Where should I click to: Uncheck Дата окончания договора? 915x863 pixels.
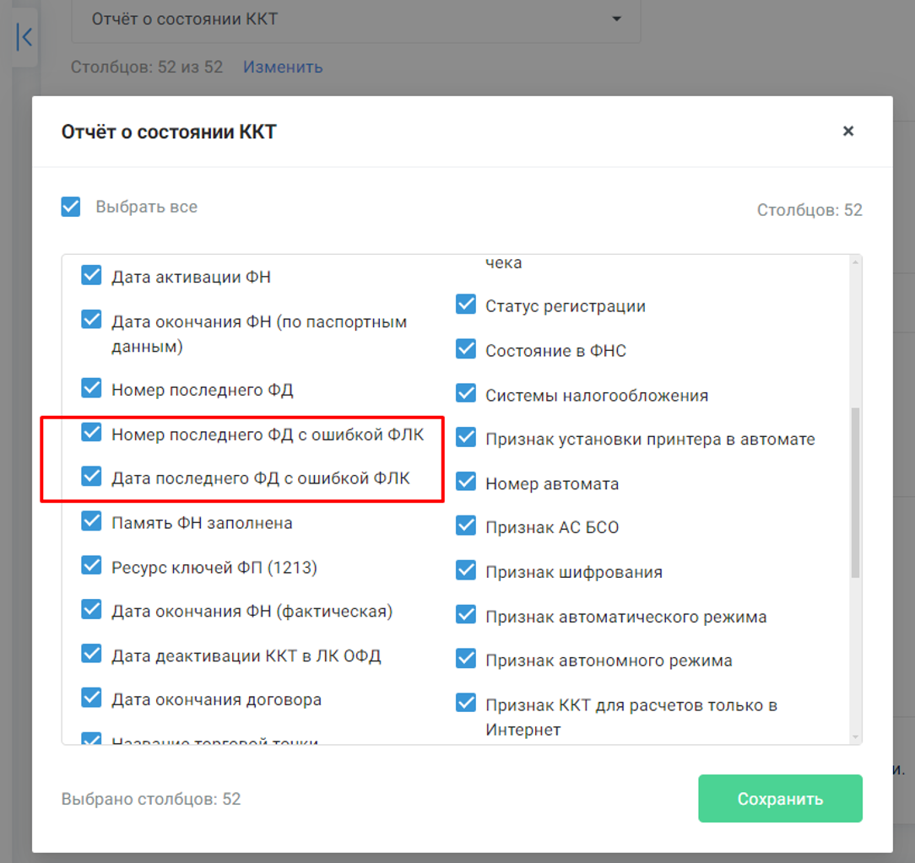(x=92, y=698)
